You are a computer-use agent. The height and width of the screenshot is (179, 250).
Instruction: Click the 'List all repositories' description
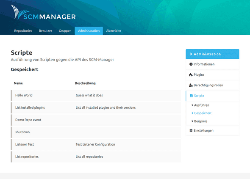pyautogui.click(x=89, y=157)
